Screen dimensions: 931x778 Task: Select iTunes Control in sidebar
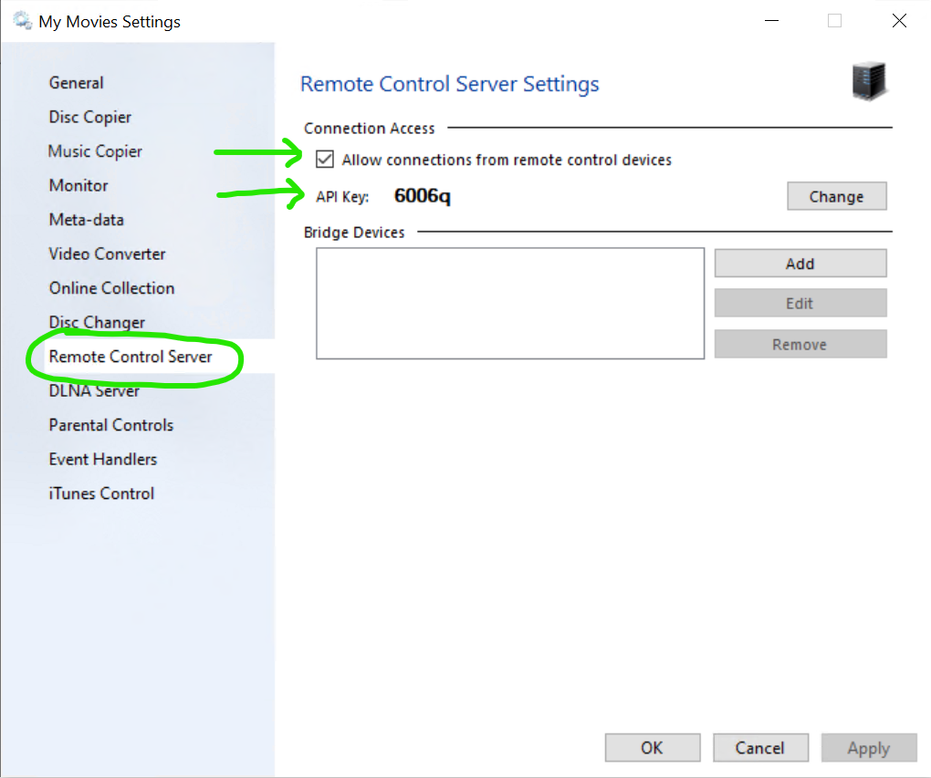(101, 493)
